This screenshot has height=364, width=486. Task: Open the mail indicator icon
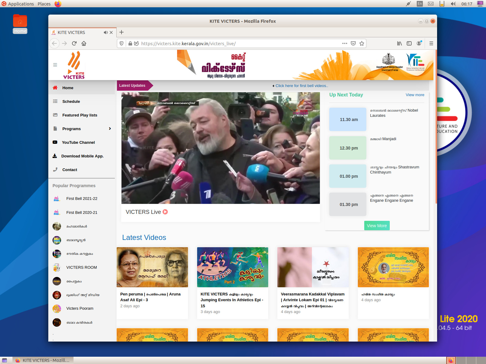(x=431, y=4)
